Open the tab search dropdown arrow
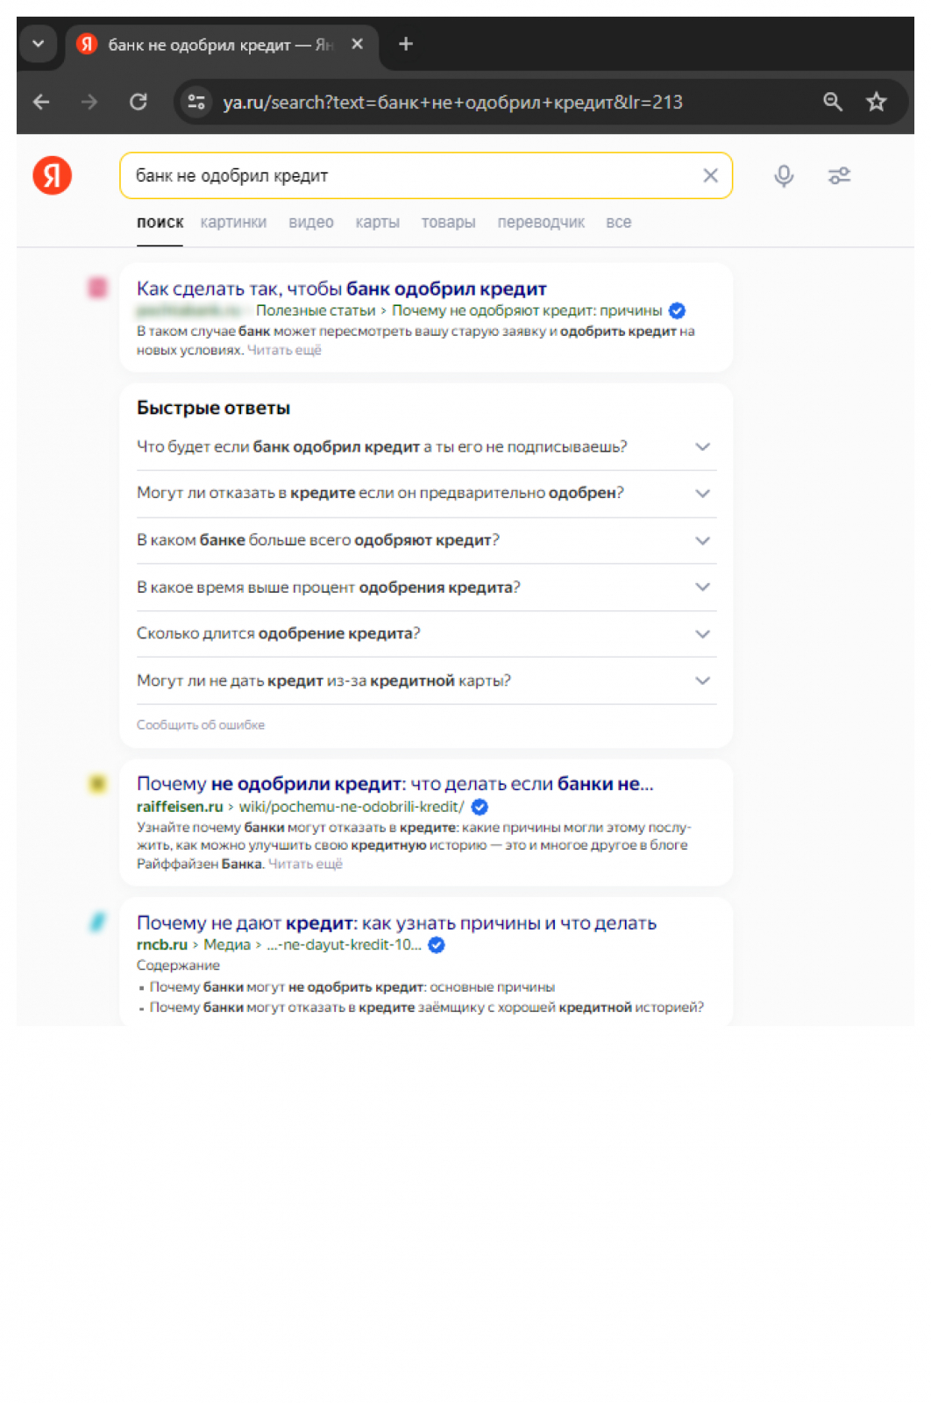 (x=38, y=44)
